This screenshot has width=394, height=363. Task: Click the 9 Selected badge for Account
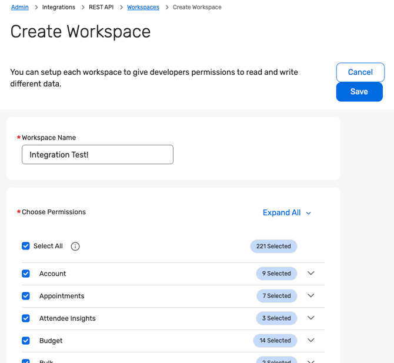(276, 274)
